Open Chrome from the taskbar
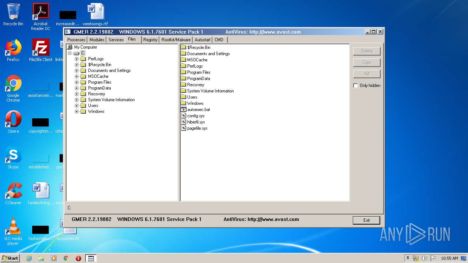Viewport: 468px width, 263px height. tap(66, 258)
